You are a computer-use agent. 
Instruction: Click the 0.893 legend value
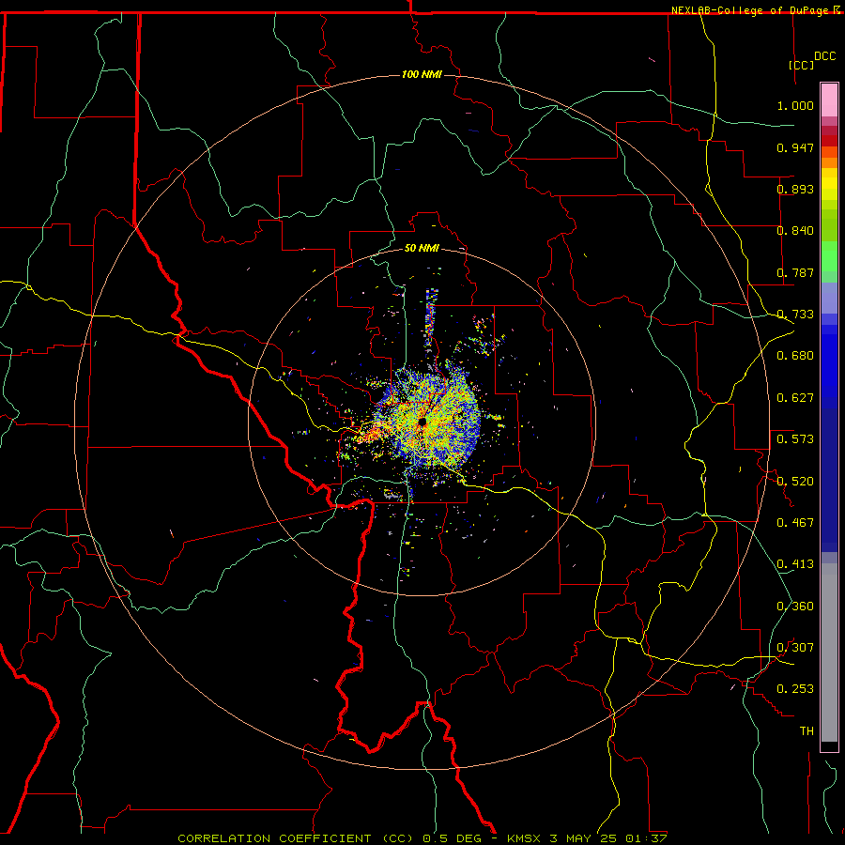[795, 189]
